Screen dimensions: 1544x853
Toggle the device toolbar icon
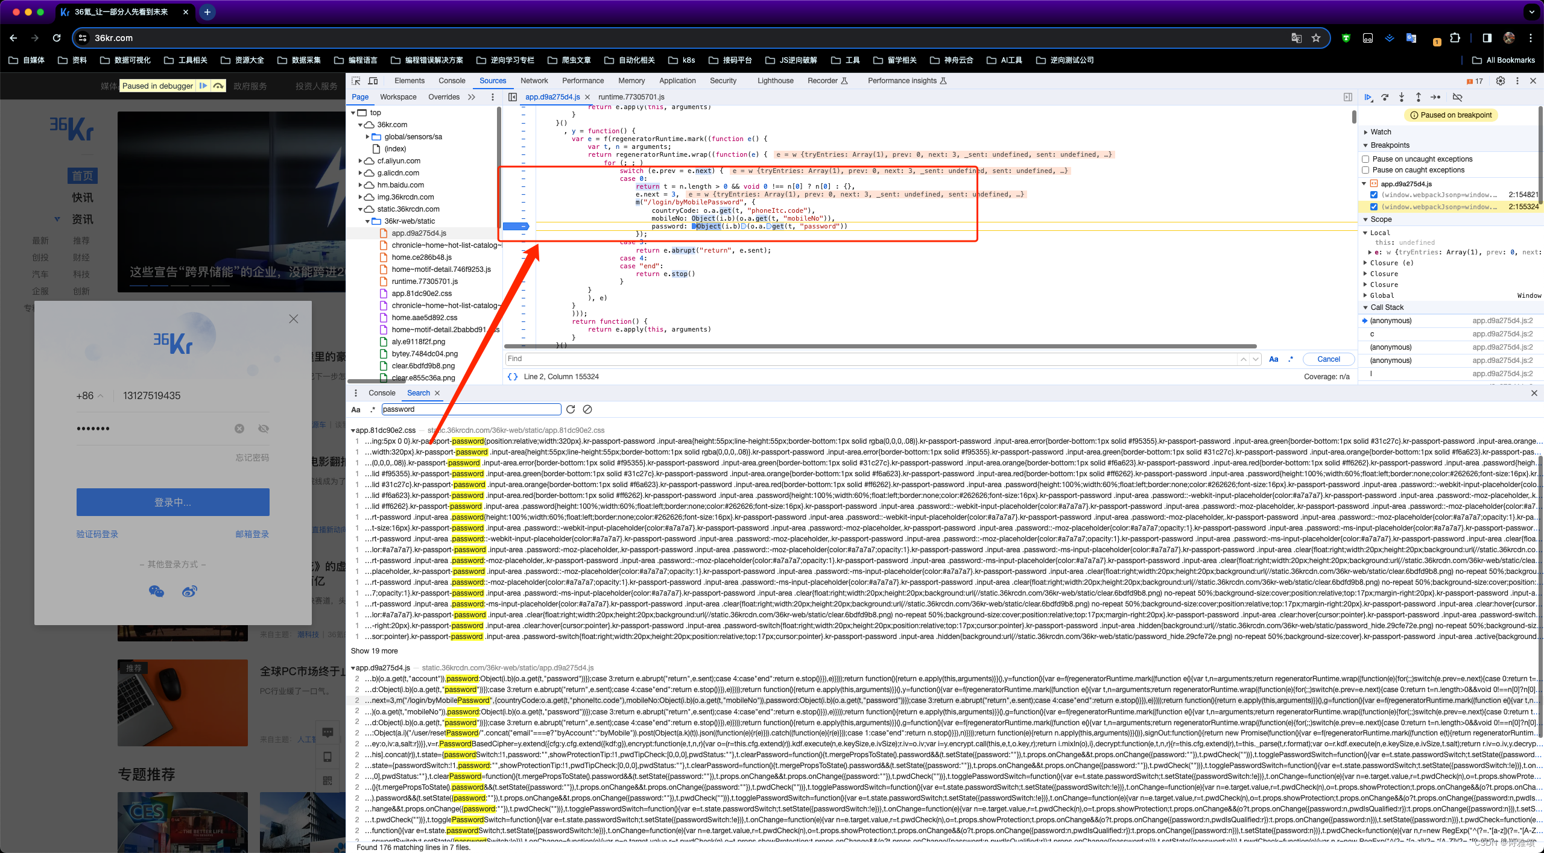point(373,81)
